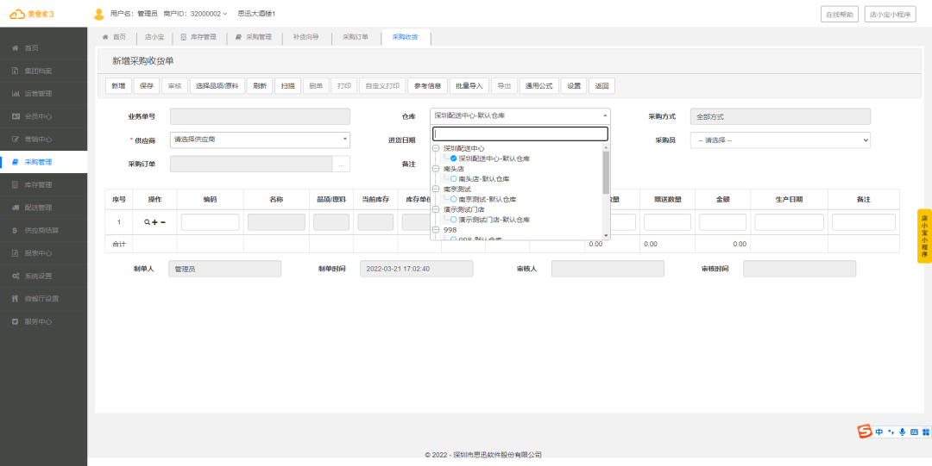Open the 供应商 supplier dropdown
The width and height of the screenshot is (932, 466).
click(260, 140)
